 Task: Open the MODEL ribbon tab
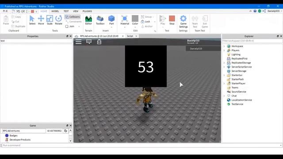click(55, 11)
